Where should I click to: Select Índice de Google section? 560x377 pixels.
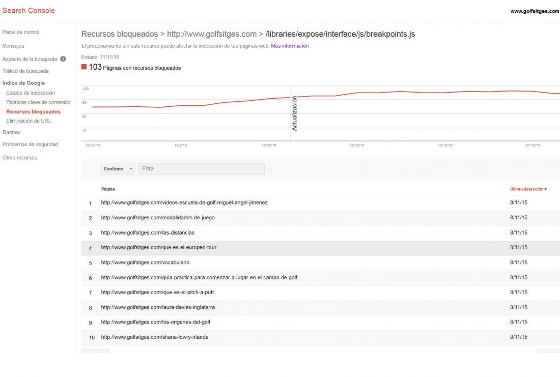pos(23,83)
